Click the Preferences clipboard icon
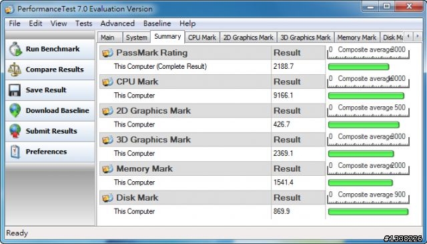The image size is (427, 244). [x=15, y=152]
